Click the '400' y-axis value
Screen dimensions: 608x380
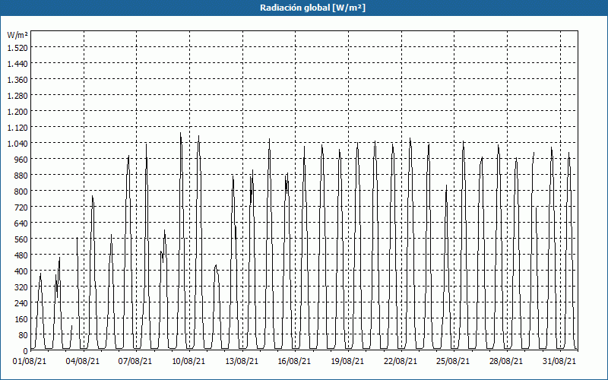coord(21,271)
